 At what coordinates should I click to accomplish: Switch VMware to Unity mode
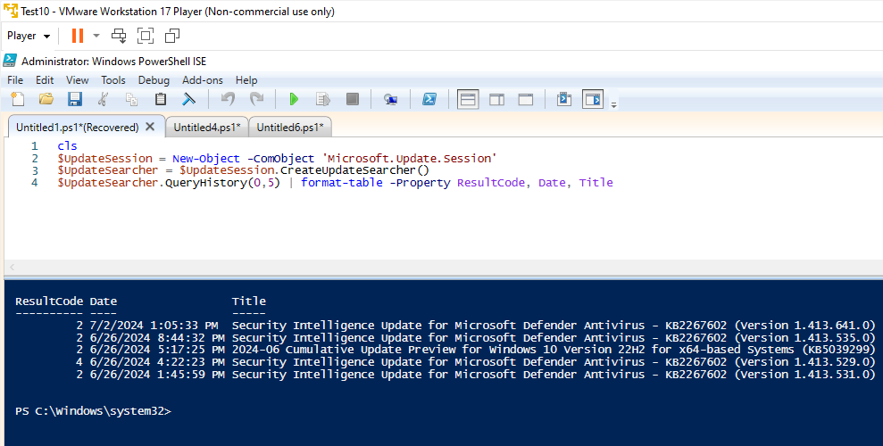pos(172,36)
